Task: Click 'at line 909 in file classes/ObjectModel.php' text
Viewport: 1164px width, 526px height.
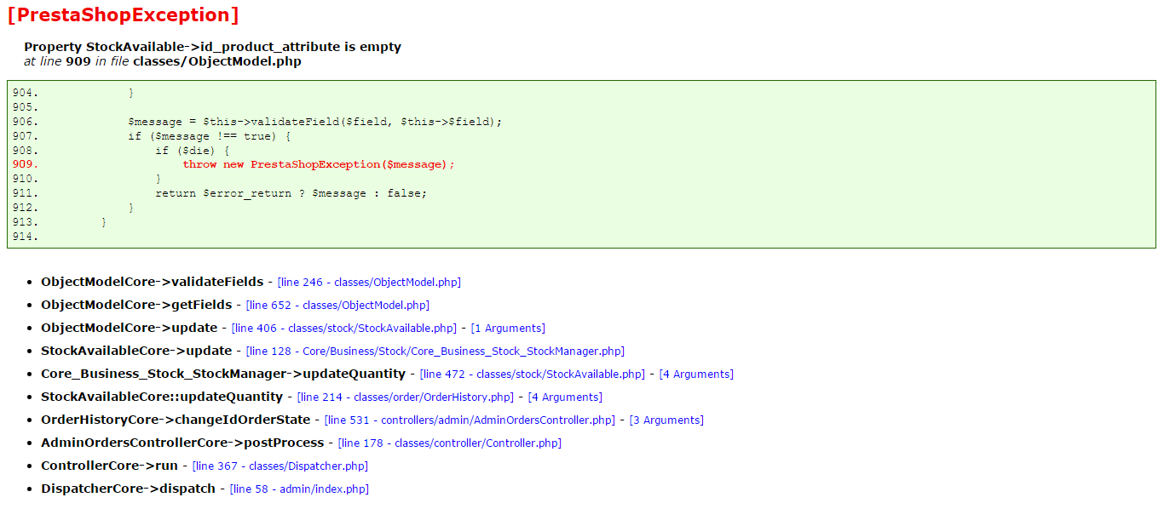Action: click(x=162, y=61)
